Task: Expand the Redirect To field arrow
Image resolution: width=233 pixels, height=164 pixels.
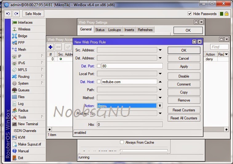Action: 160,114
